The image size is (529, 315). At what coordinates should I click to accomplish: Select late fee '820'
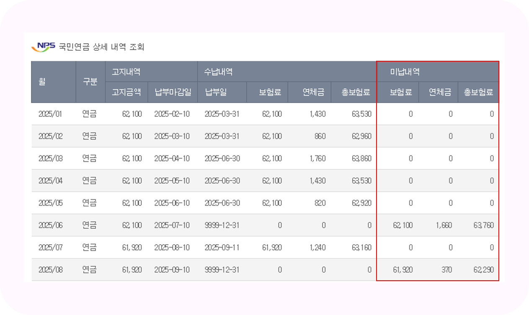[x=320, y=203]
